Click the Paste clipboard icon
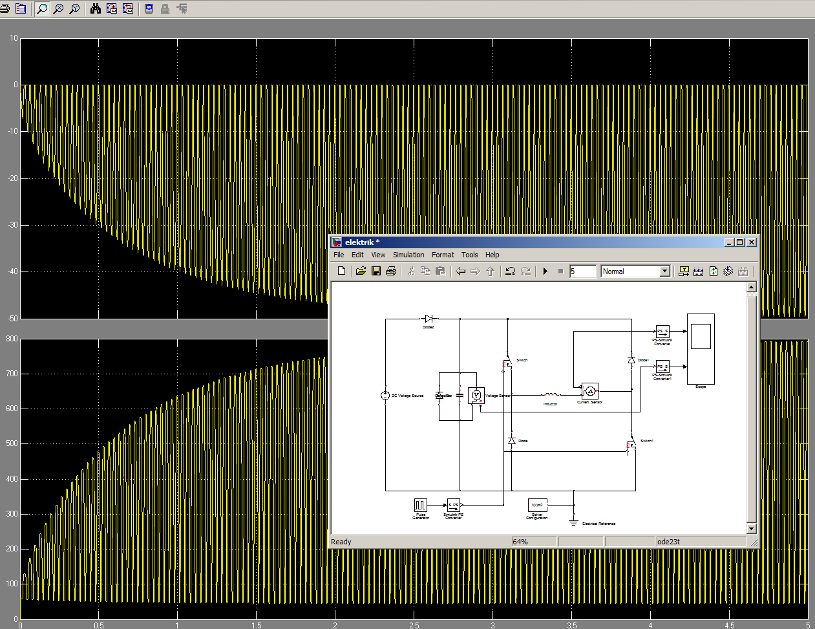815x629 pixels. (x=441, y=272)
